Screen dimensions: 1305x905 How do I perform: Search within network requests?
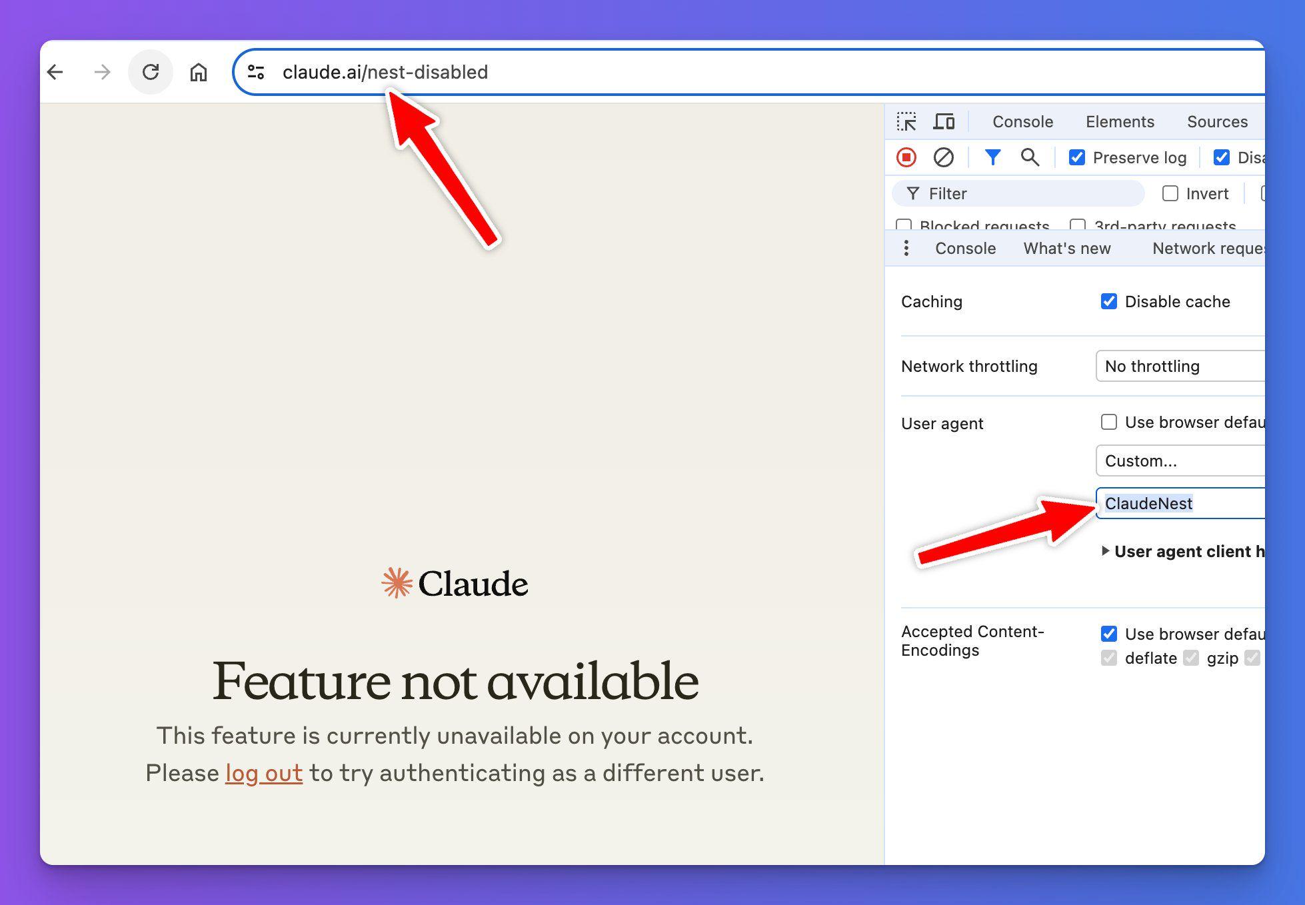click(x=1030, y=157)
